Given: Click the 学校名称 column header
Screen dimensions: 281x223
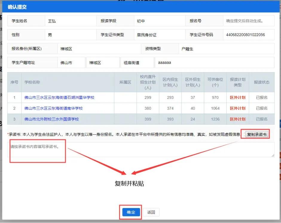Looking at the screenshot, I should tap(32, 82).
